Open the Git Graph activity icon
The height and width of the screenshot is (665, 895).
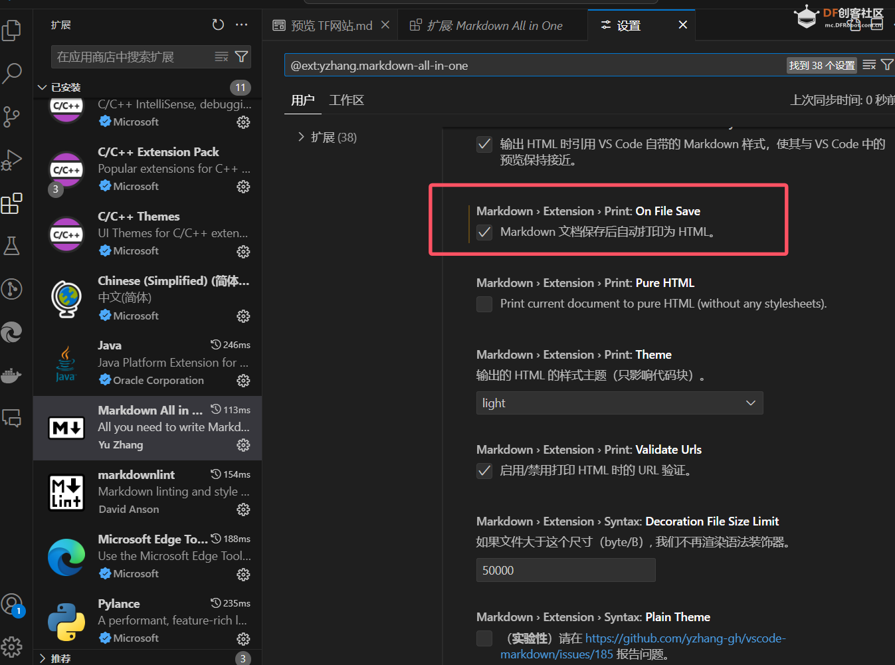pyautogui.click(x=12, y=289)
